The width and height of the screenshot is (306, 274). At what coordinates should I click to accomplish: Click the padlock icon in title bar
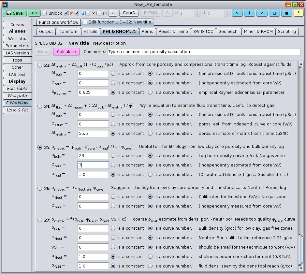click(5, 4)
